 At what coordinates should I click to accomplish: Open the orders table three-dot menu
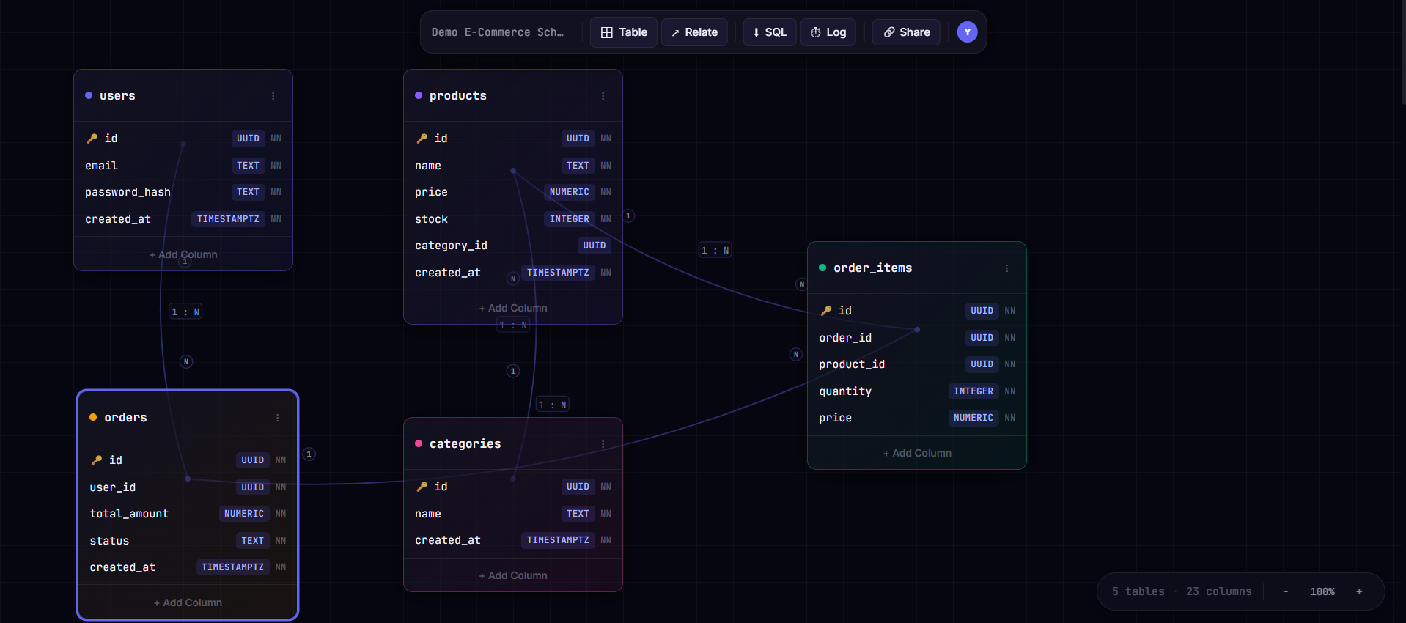278,418
